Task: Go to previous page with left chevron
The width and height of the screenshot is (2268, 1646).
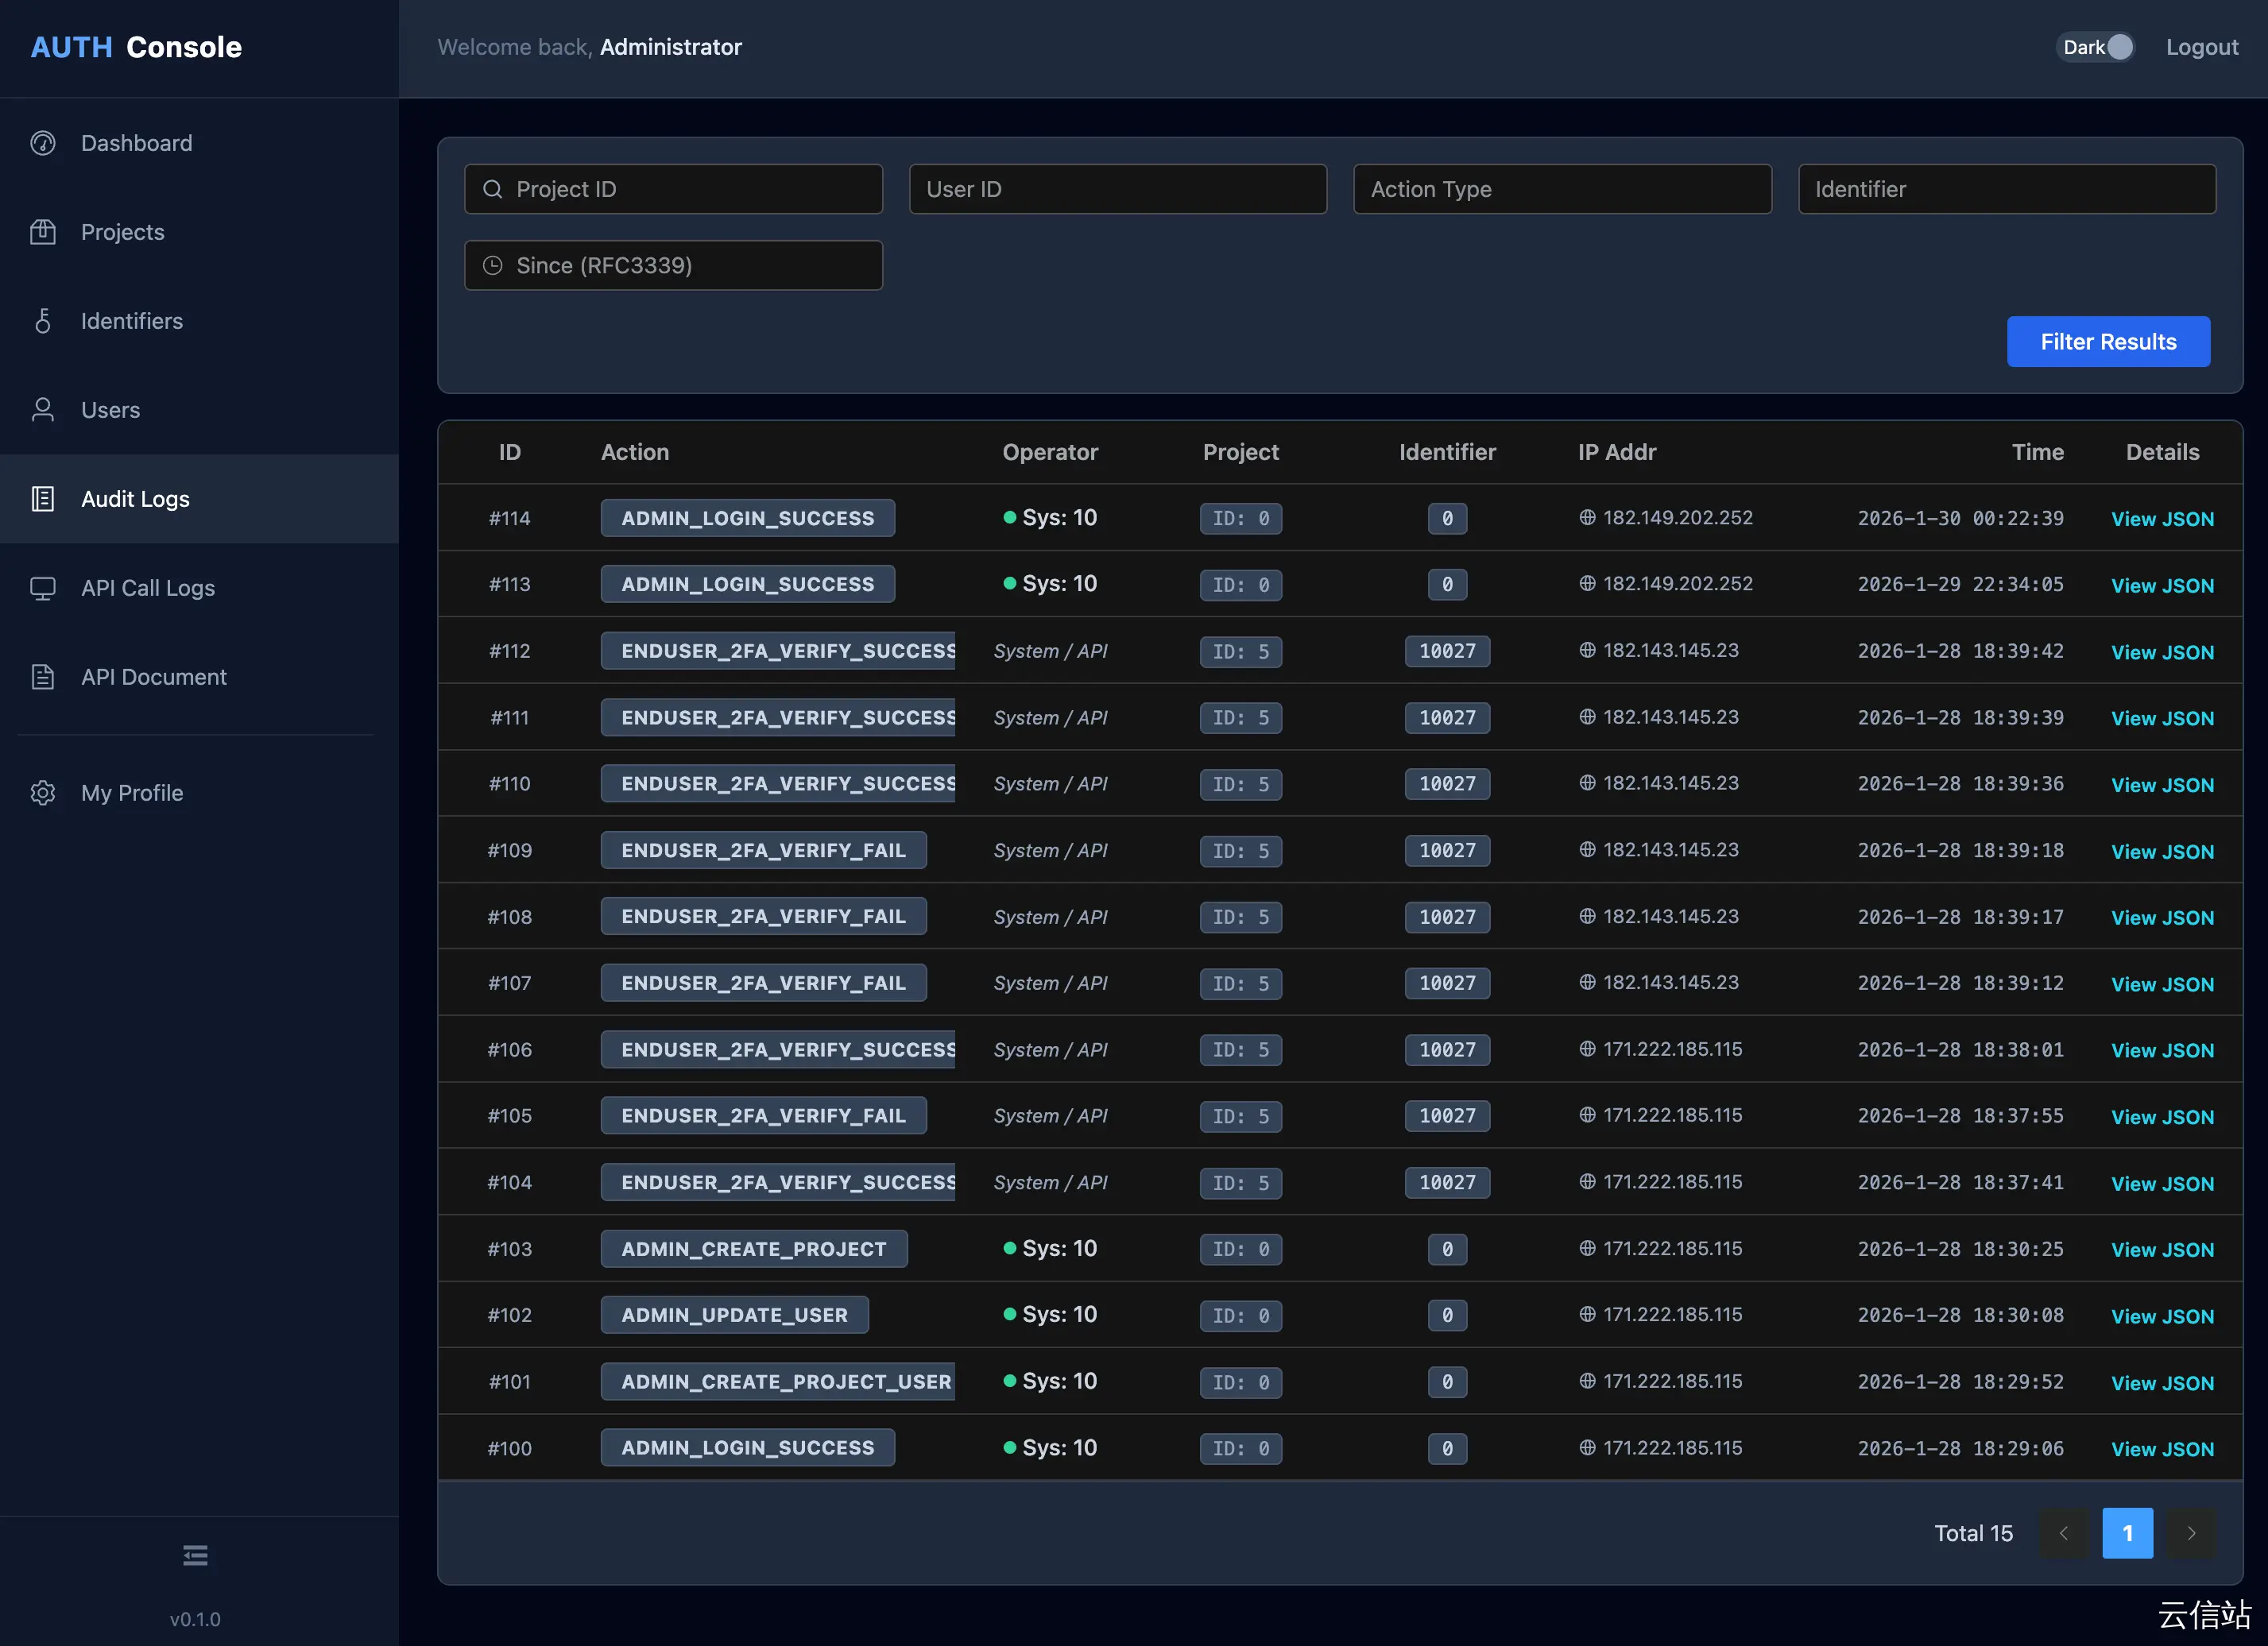Action: 2064,1533
